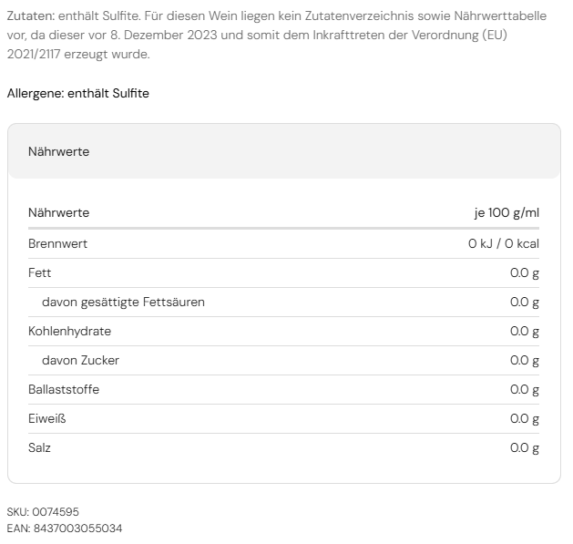Screen dimensions: 573x544
Task: Collapse the Nährwerte accordion header
Action: [283, 151]
